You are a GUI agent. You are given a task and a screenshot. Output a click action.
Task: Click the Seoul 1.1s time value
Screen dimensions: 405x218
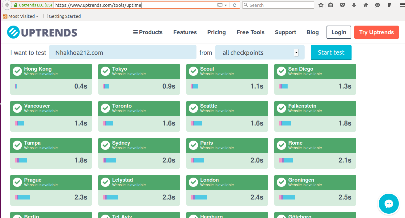[x=257, y=86]
